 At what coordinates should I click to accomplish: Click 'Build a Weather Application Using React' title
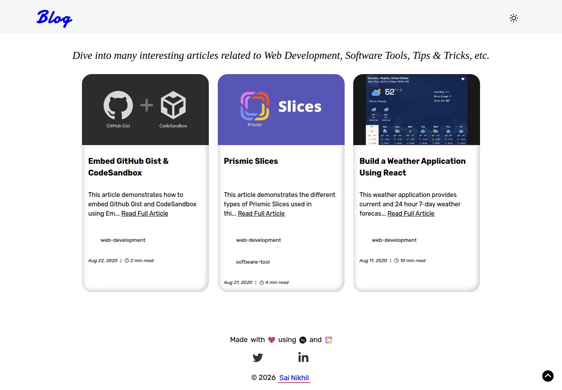(413, 167)
